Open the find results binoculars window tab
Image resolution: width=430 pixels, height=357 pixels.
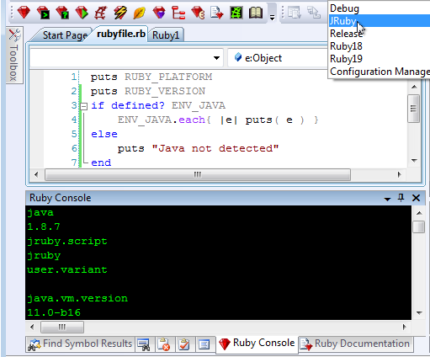[144, 344]
